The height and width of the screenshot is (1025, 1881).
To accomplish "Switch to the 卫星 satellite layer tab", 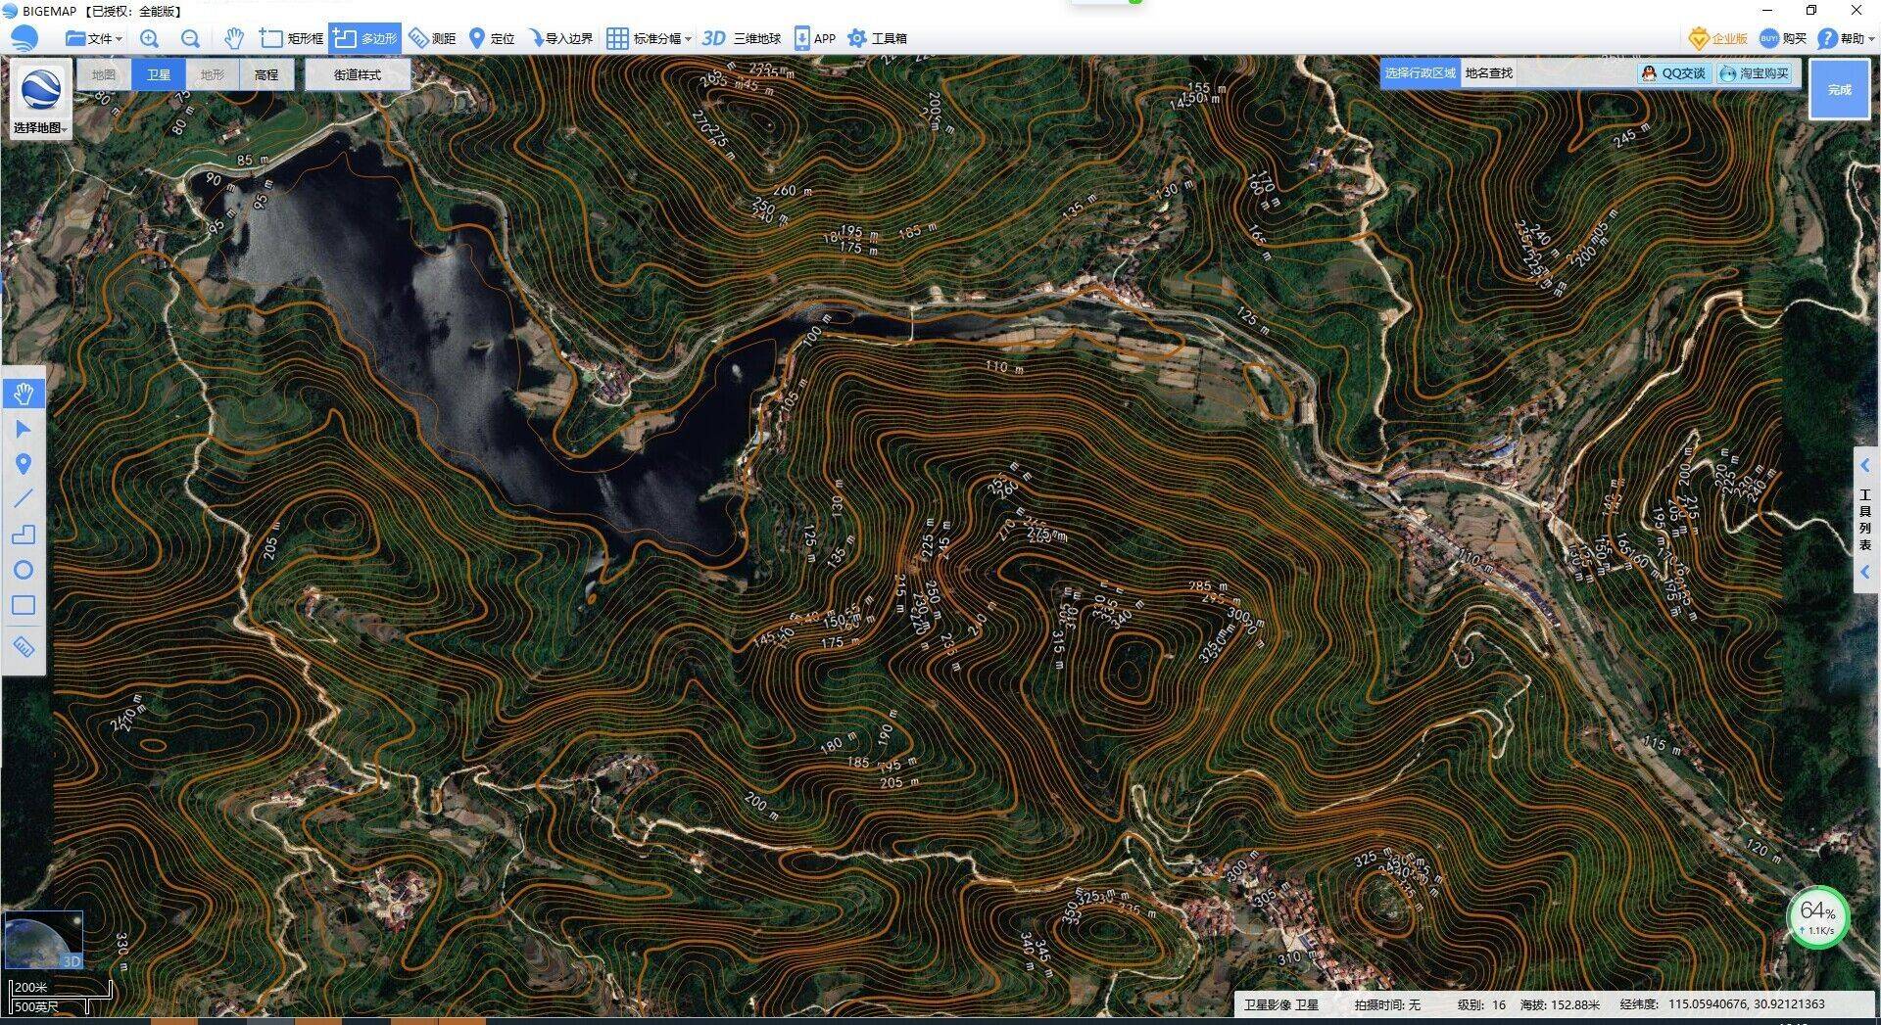I will pos(158,74).
